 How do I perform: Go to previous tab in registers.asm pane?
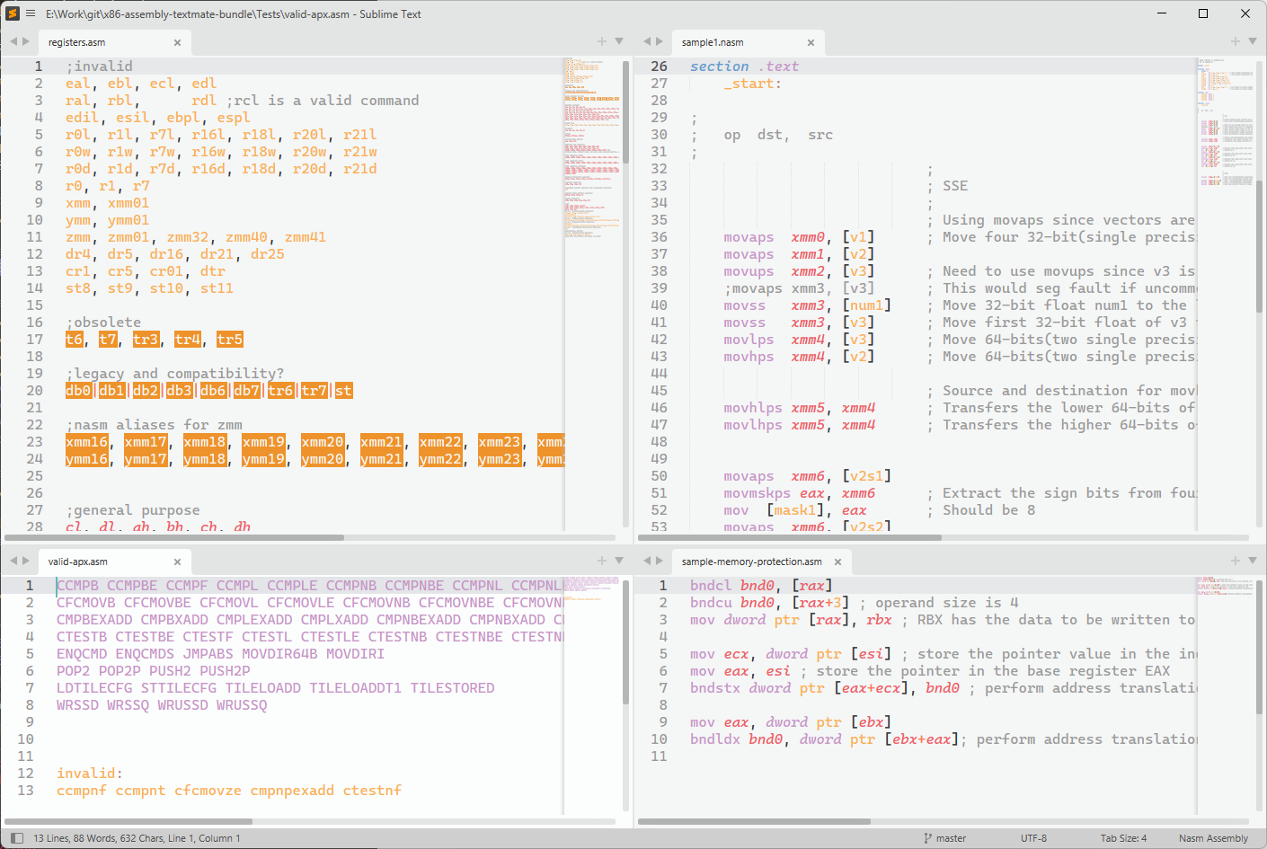(13, 41)
